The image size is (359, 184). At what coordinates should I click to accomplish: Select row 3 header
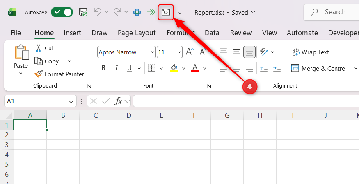pos(7,145)
